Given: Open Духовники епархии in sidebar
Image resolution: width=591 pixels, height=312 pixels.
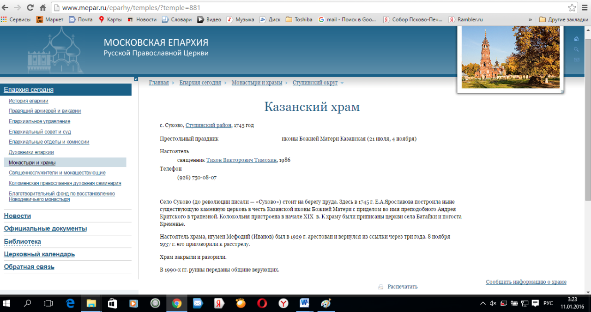Looking at the screenshot, I should (x=31, y=152).
